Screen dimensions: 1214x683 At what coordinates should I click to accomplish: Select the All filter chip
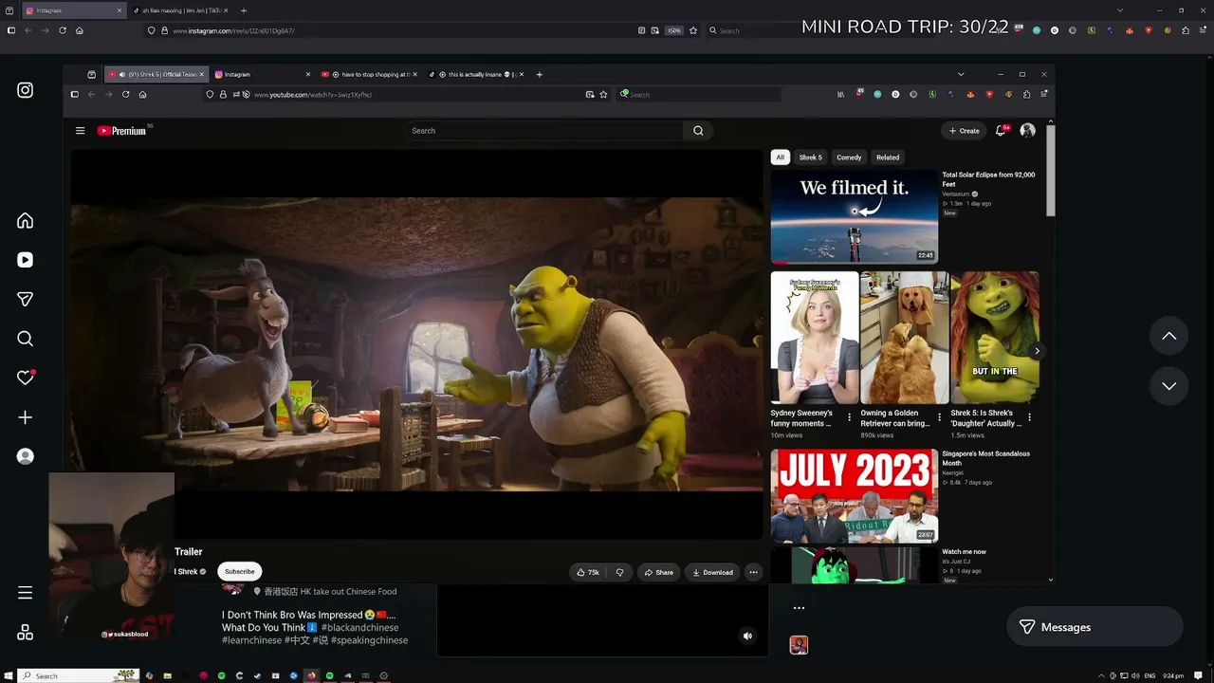(x=780, y=157)
